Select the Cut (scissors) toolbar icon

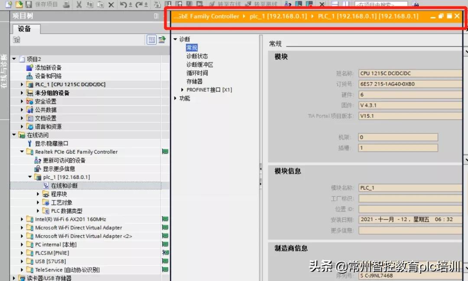tap(79, 5)
